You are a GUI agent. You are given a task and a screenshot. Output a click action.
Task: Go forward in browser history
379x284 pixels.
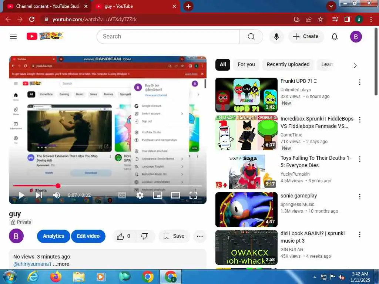point(20,19)
